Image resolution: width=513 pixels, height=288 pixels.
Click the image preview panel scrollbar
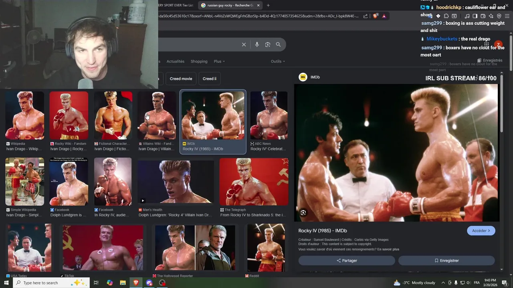501,104
